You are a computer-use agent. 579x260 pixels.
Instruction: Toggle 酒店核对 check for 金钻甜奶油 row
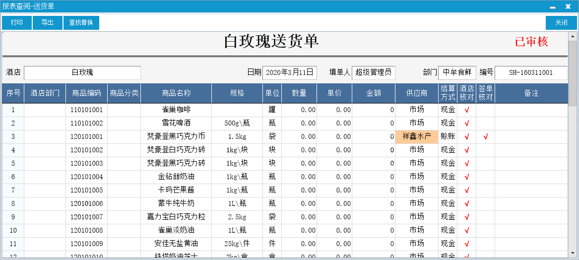[x=467, y=177]
